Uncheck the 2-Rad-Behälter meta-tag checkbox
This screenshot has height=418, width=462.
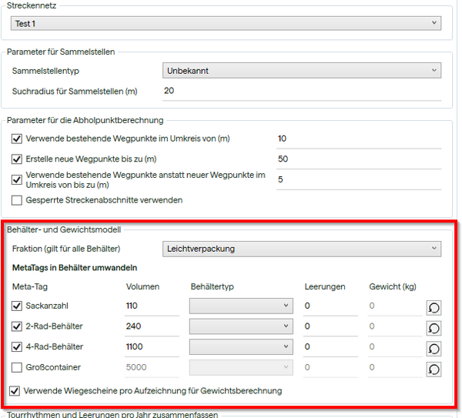18,326
